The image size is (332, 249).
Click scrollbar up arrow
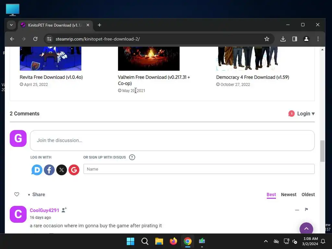[x=322, y=50]
